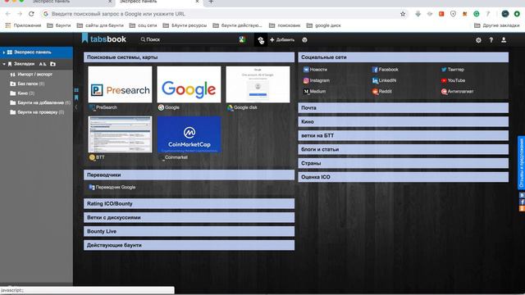Open tabsbook settings gear
The image size is (525, 295).
pyautogui.click(x=478, y=40)
